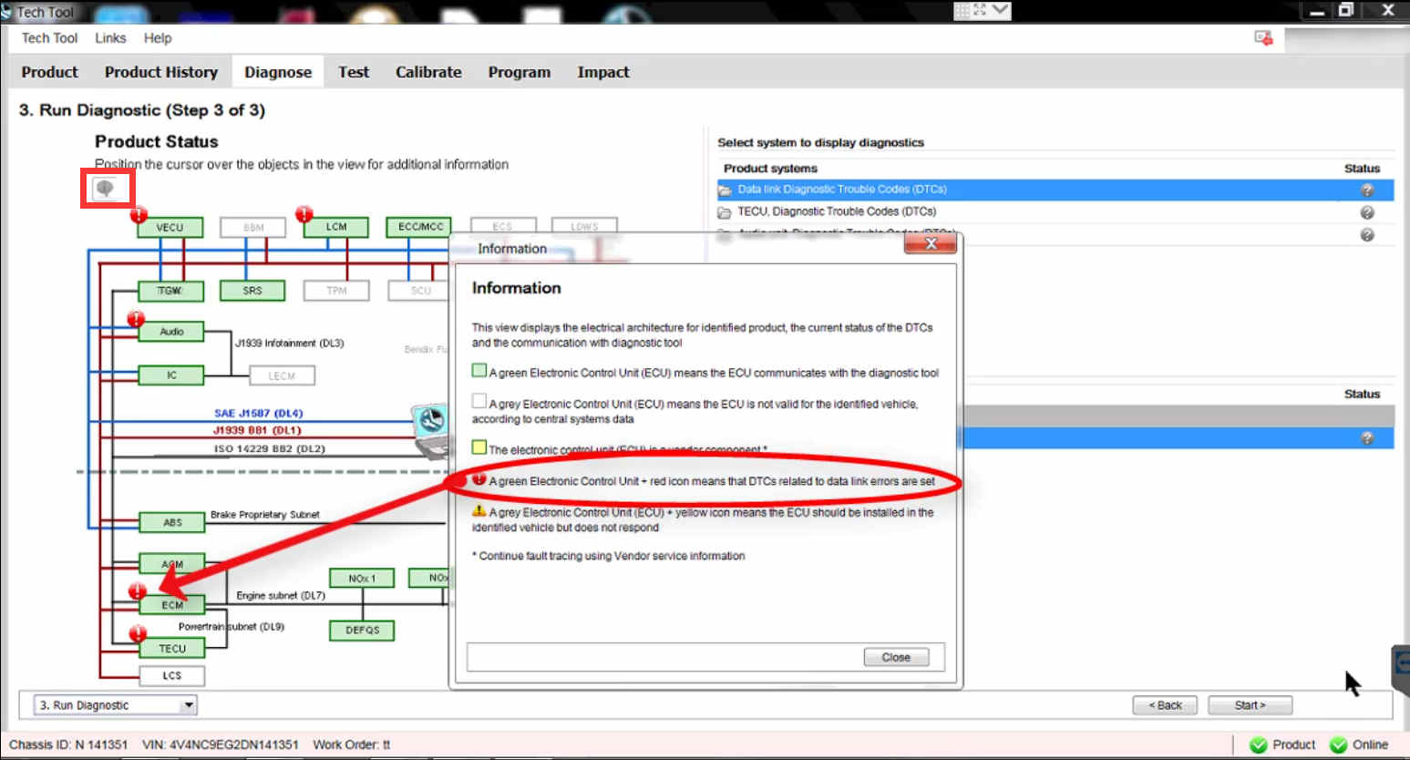Select the TGW control unit box
This screenshot has height=760, width=1410.
click(x=170, y=291)
